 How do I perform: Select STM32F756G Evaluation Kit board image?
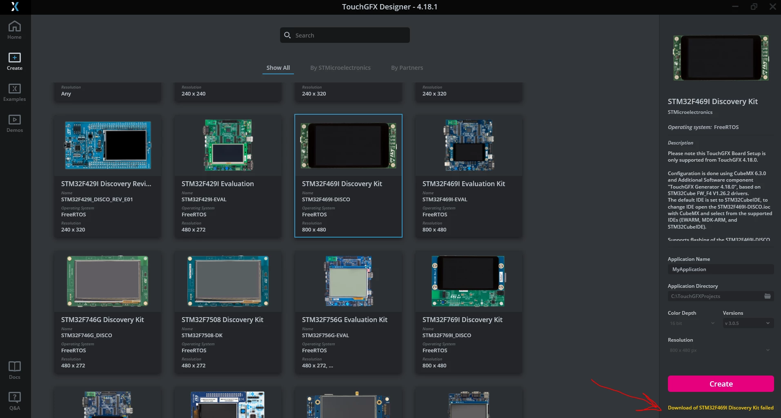(x=349, y=281)
